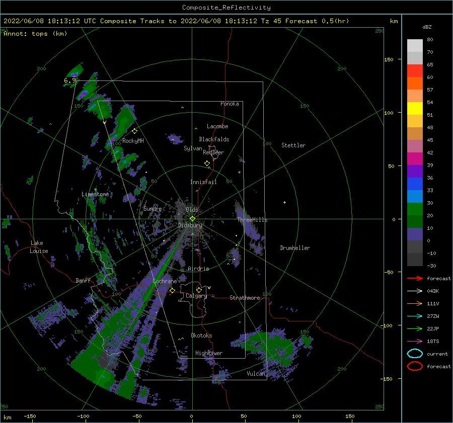Screen dimensions: 453x423
Task: Click the Banff label
Action: coord(83,280)
